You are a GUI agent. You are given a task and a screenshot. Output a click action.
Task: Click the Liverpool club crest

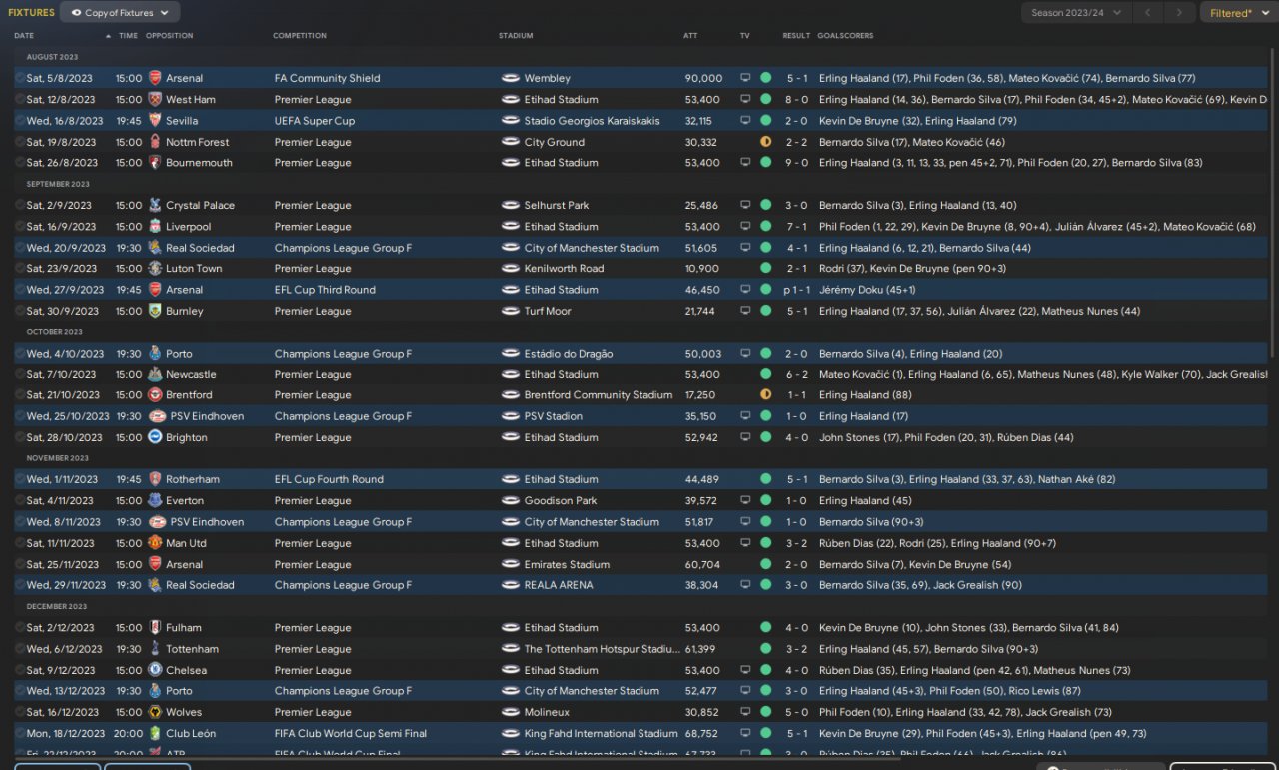155,227
